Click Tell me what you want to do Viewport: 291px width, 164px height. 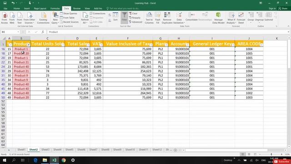pyautogui.click(x=123, y=9)
